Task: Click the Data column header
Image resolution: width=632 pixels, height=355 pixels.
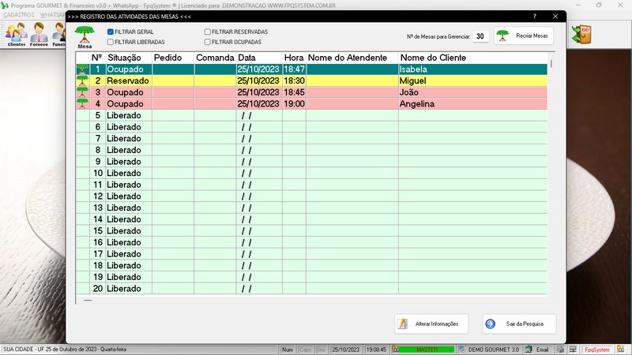Action: [259, 58]
